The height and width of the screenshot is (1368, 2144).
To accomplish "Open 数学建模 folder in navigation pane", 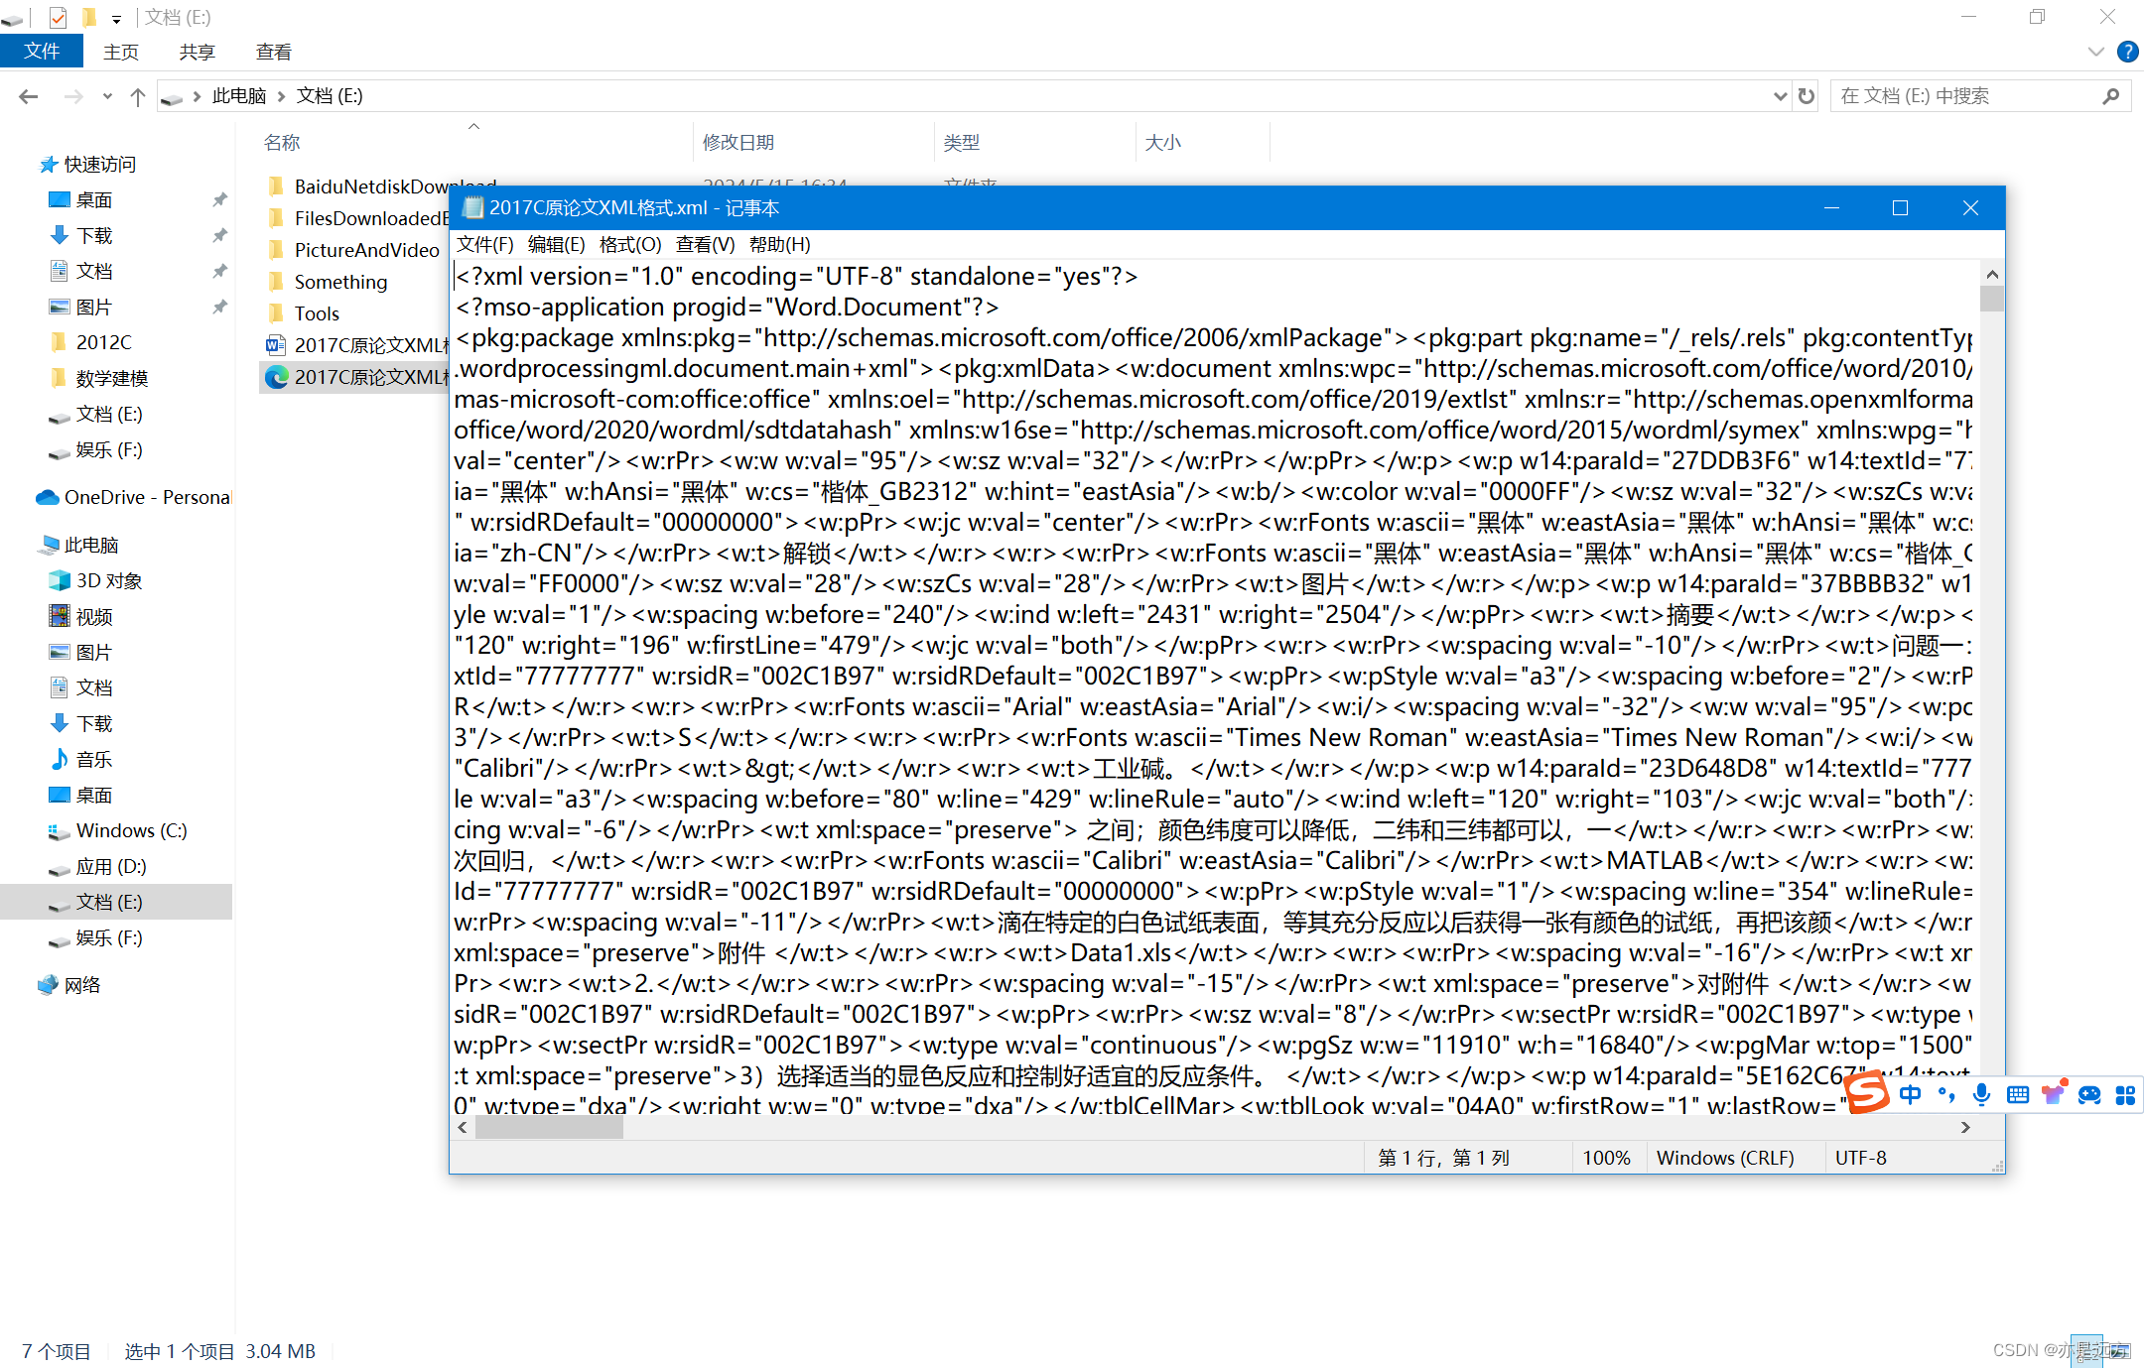I will 111,378.
